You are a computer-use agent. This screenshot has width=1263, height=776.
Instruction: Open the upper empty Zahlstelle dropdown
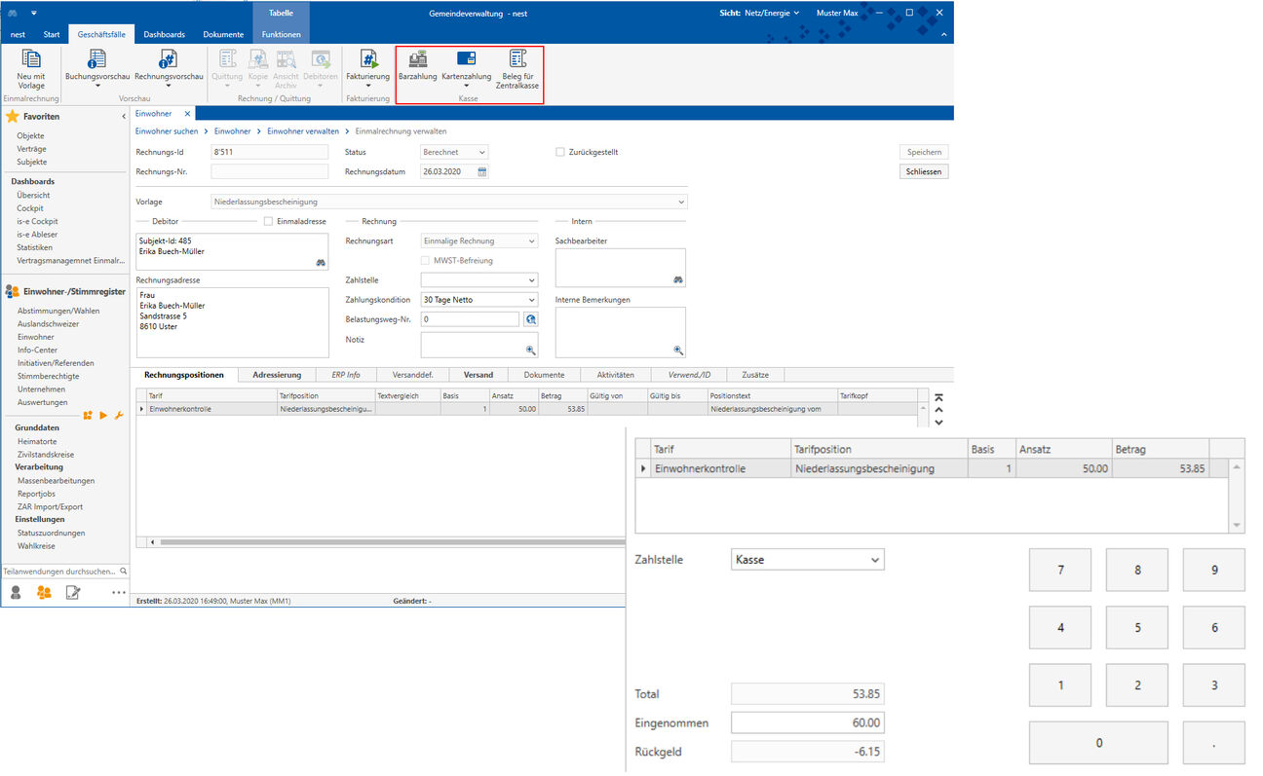tap(479, 280)
